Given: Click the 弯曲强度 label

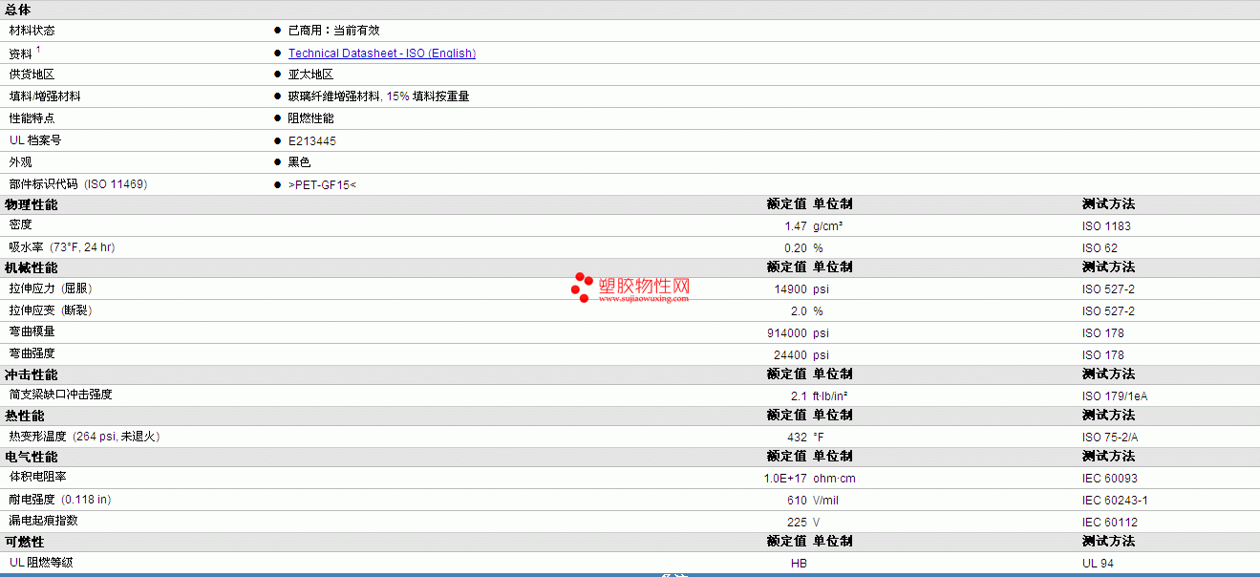Looking at the screenshot, I should coord(32,353).
